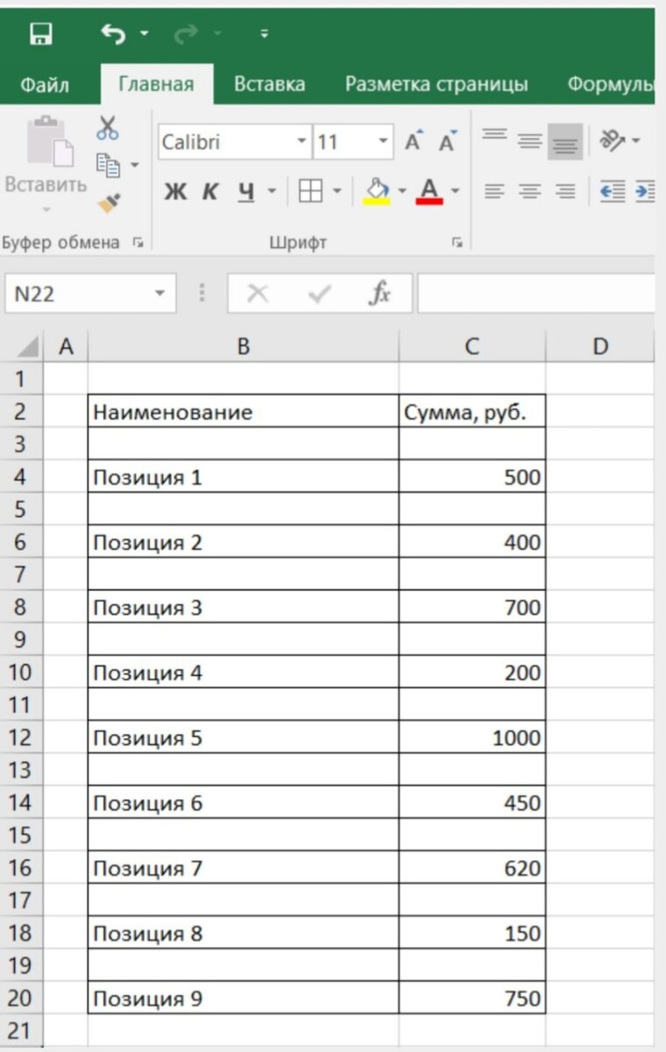Click the Cancel X formula icon

coord(258,295)
